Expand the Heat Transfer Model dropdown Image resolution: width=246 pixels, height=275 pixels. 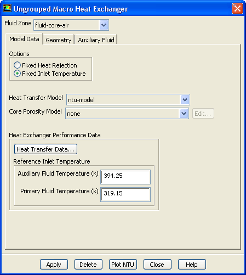[185, 100]
